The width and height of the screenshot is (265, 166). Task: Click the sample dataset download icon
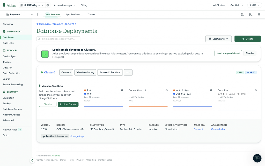click(x=45, y=53)
